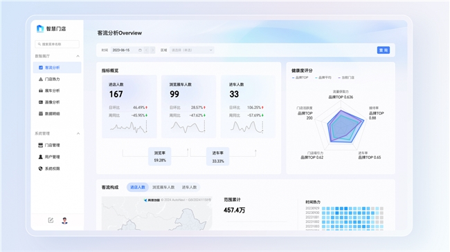The image size is (450, 252).
Task: Click the 范围累计 457.4万 value
Action: click(235, 210)
